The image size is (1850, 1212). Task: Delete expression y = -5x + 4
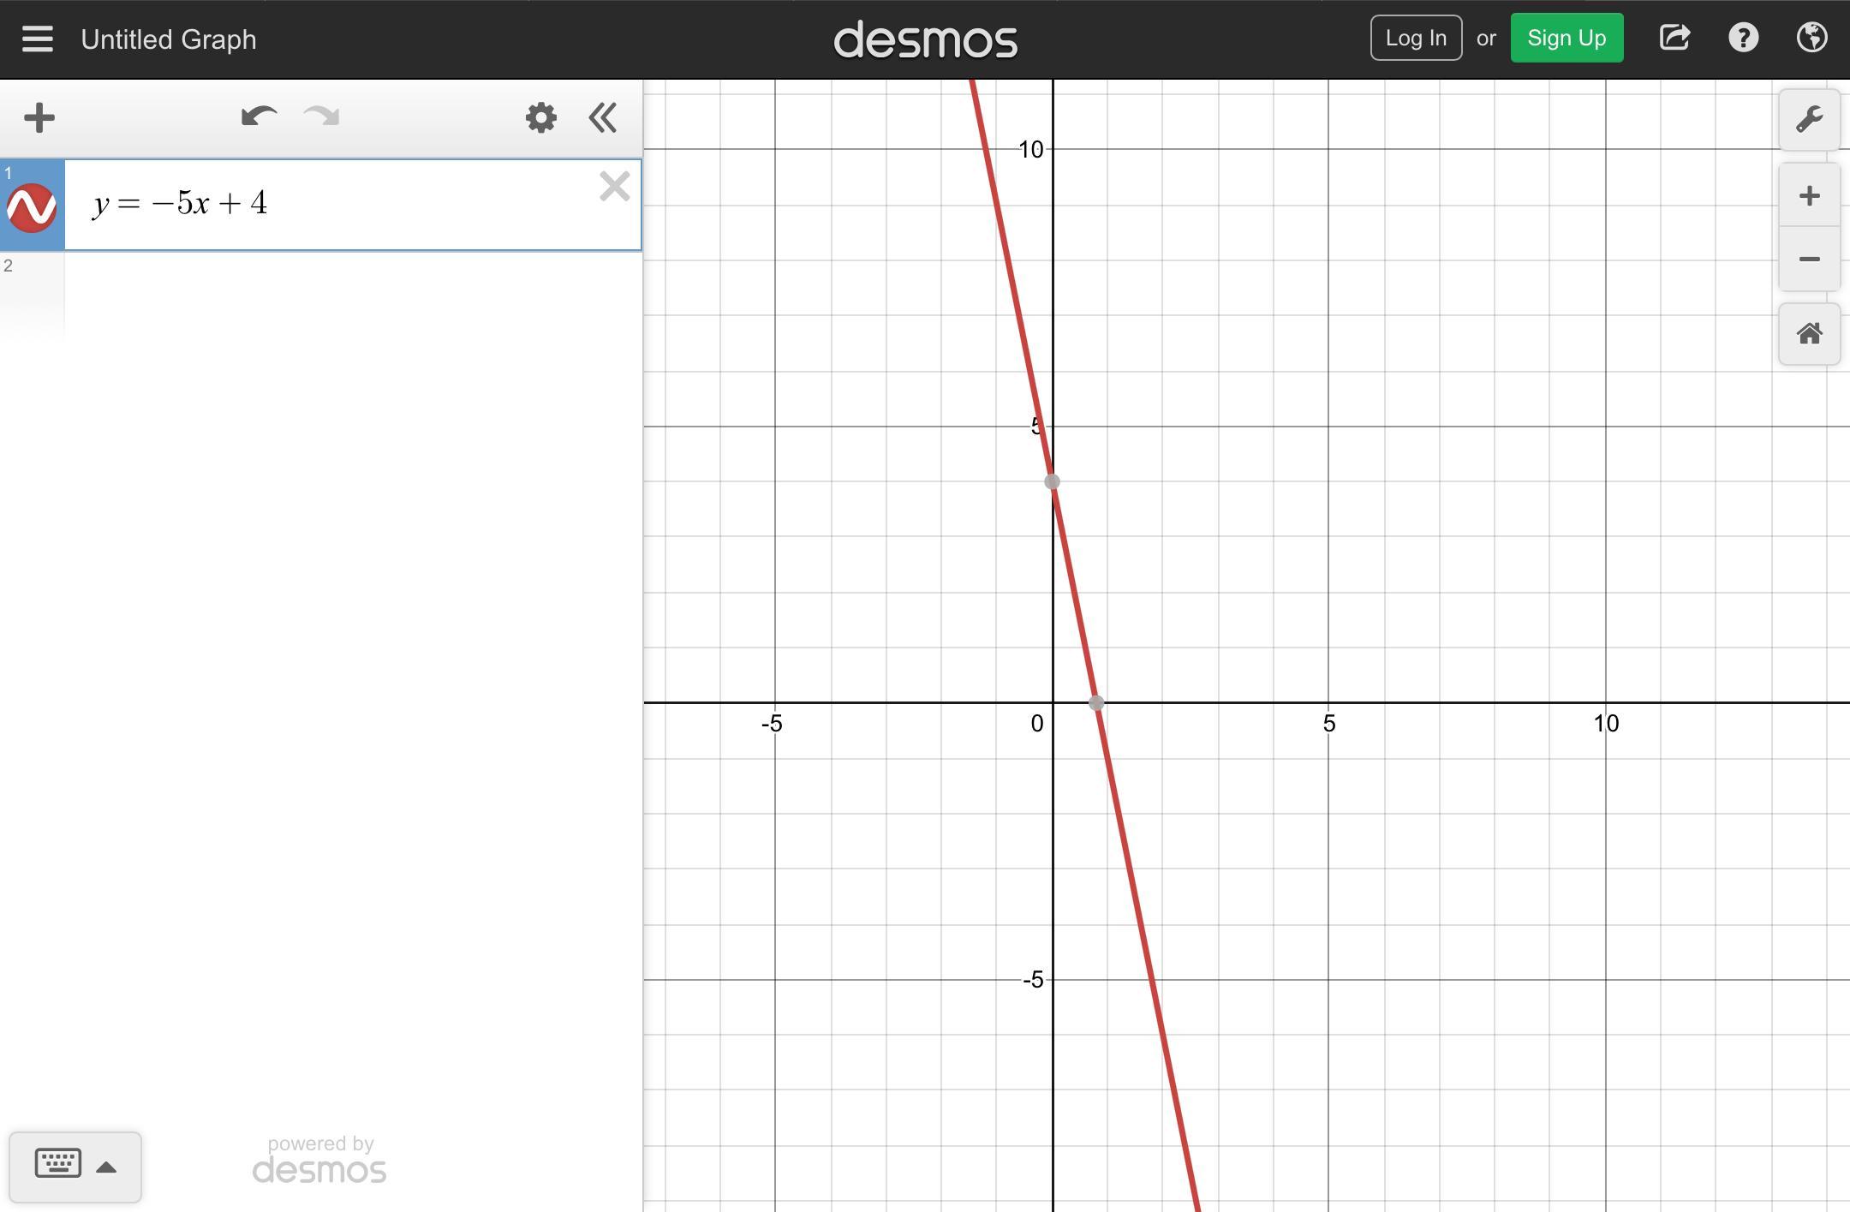[x=614, y=187]
